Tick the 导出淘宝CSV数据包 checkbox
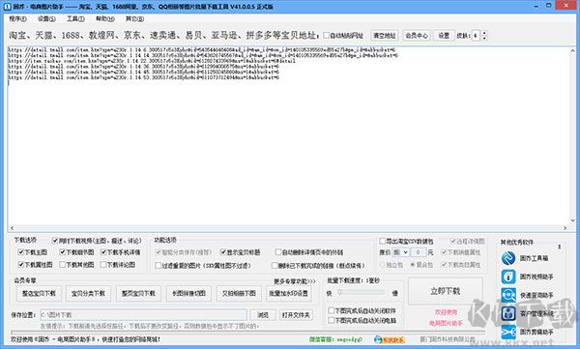580x349 pixels. pos(383,242)
